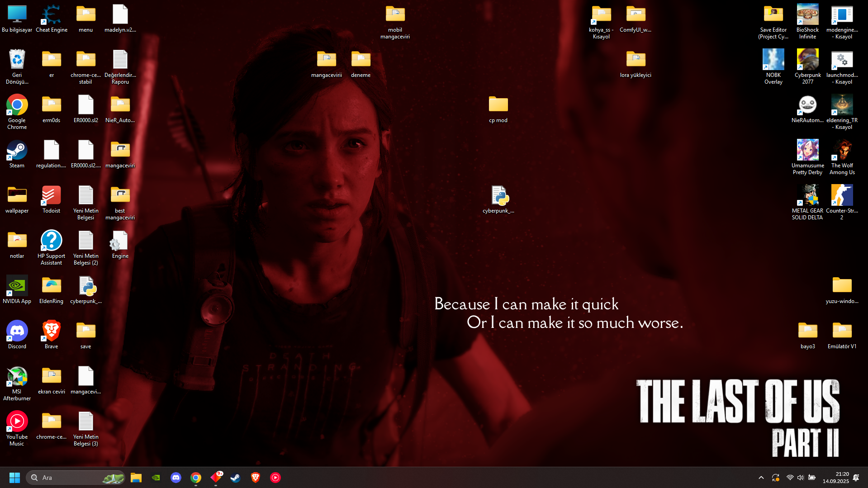Select the menu folder
Viewport: 868px width, 488px height.
tap(86, 19)
